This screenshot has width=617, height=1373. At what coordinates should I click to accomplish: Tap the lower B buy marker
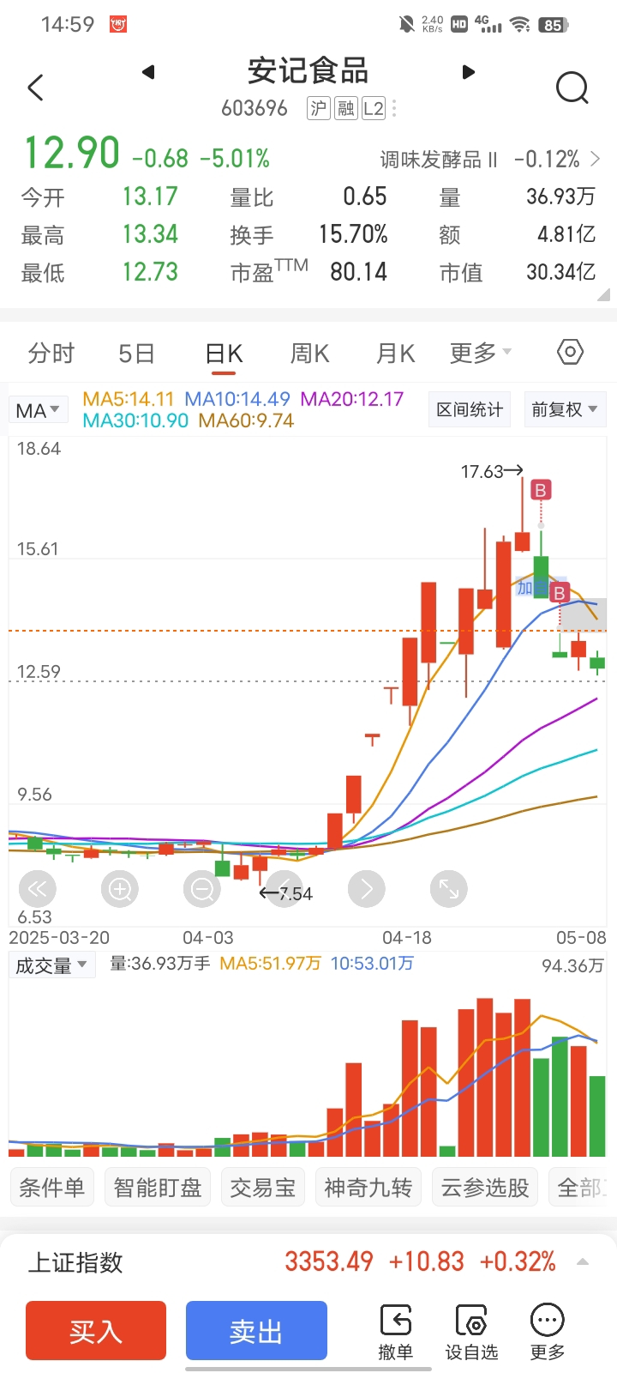(560, 593)
